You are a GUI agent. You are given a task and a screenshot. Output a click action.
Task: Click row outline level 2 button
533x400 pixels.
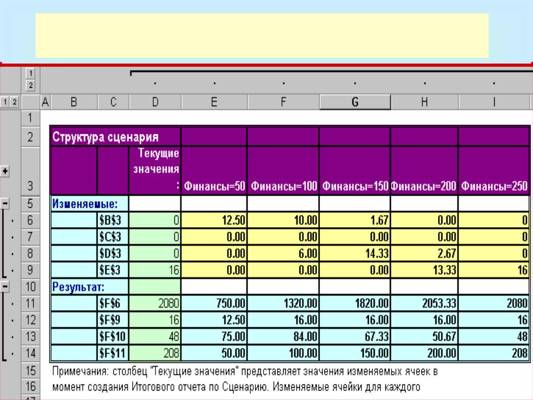pyautogui.click(x=14, y=102)
